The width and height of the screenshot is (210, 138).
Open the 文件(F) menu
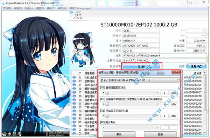pos(7,8)
